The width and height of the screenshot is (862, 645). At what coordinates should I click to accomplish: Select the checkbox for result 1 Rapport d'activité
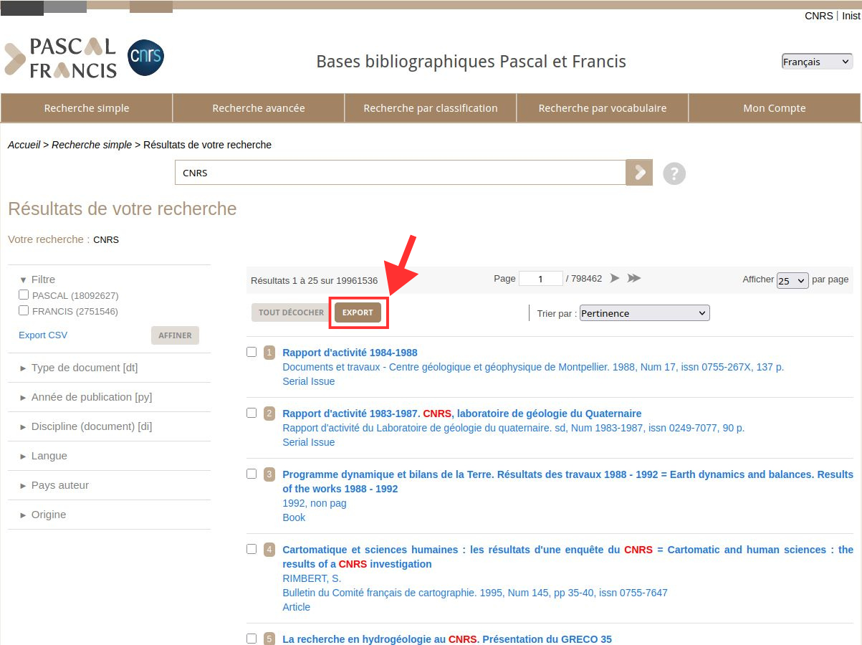click(252, 352)
